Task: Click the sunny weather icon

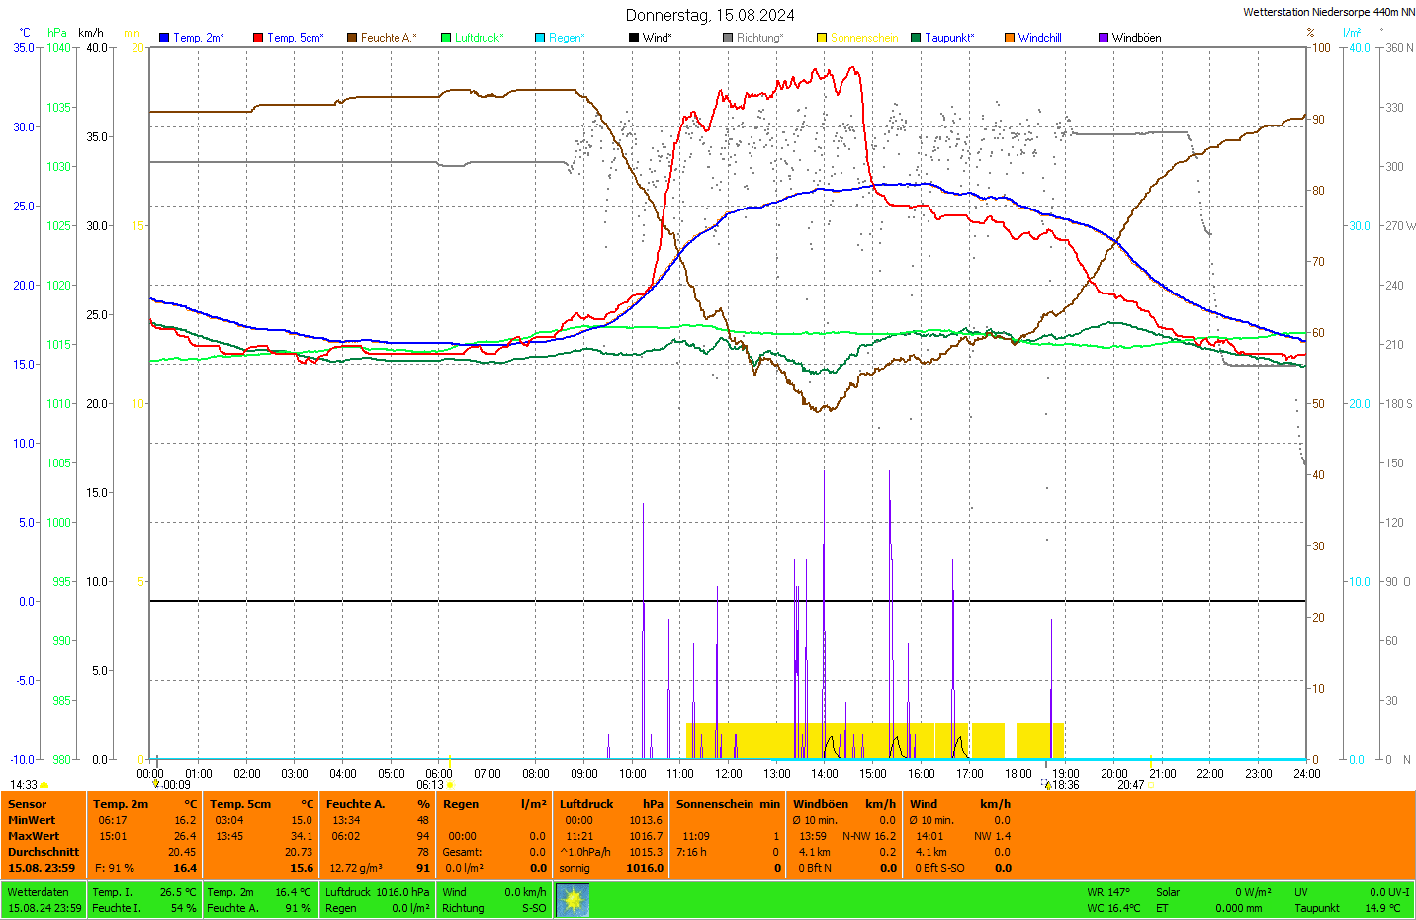Action: (573, 900)
